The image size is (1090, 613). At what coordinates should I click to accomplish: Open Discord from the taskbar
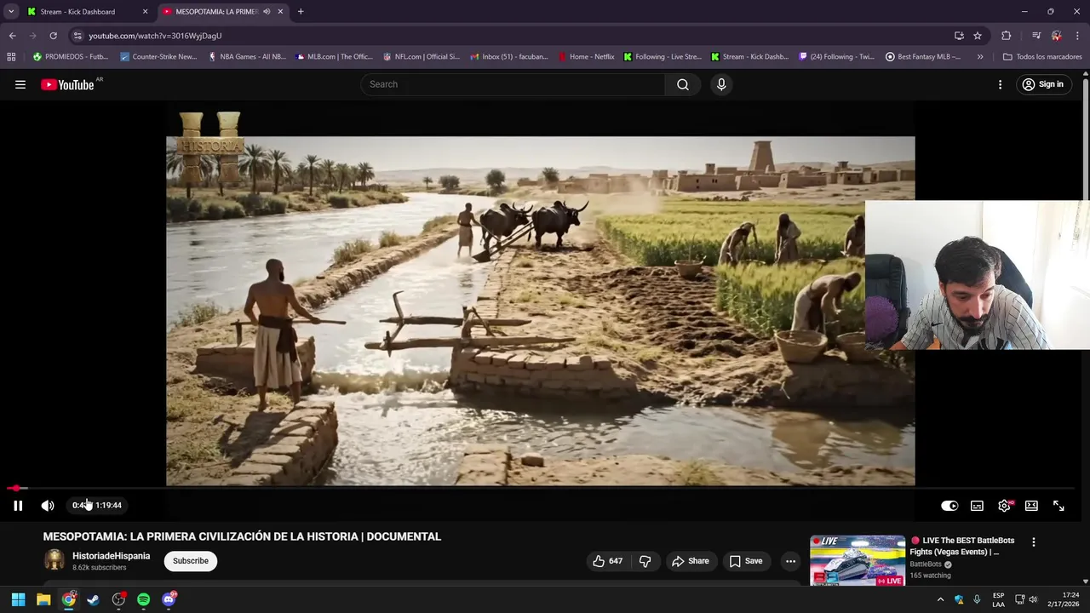coord(169,599)
